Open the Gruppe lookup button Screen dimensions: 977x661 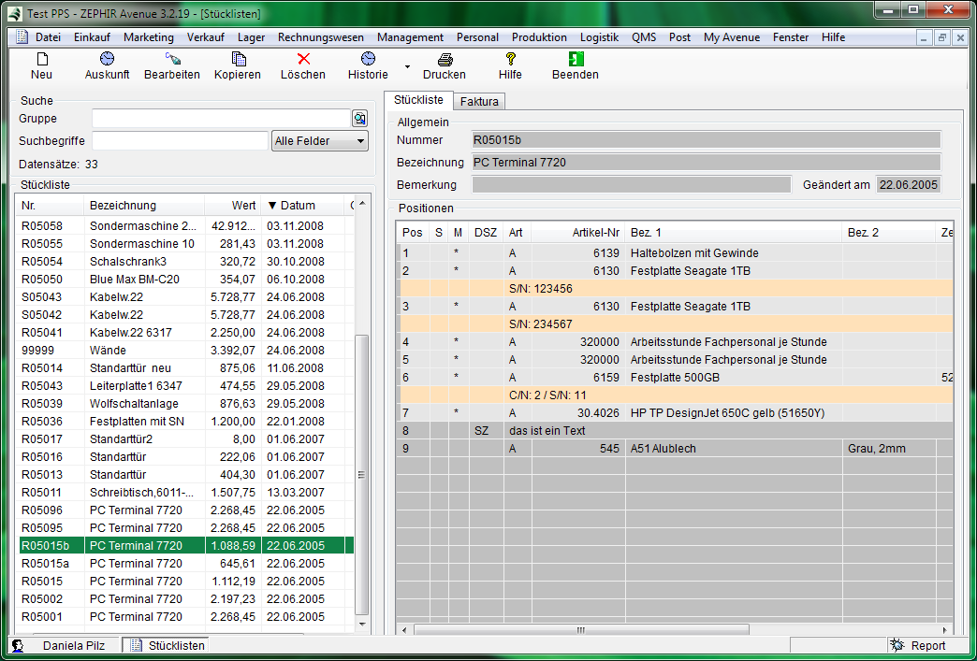point(359,119)
